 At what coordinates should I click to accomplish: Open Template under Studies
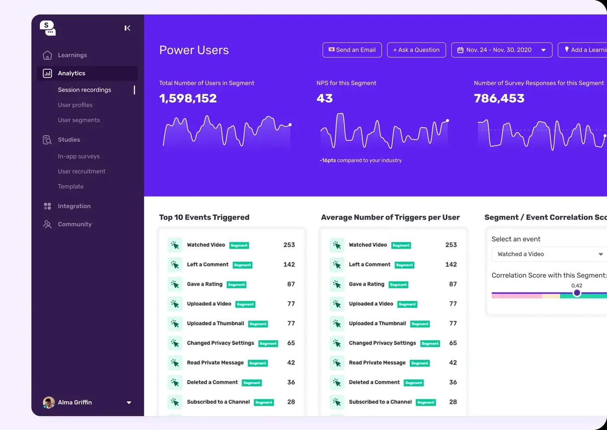[71, 187]
